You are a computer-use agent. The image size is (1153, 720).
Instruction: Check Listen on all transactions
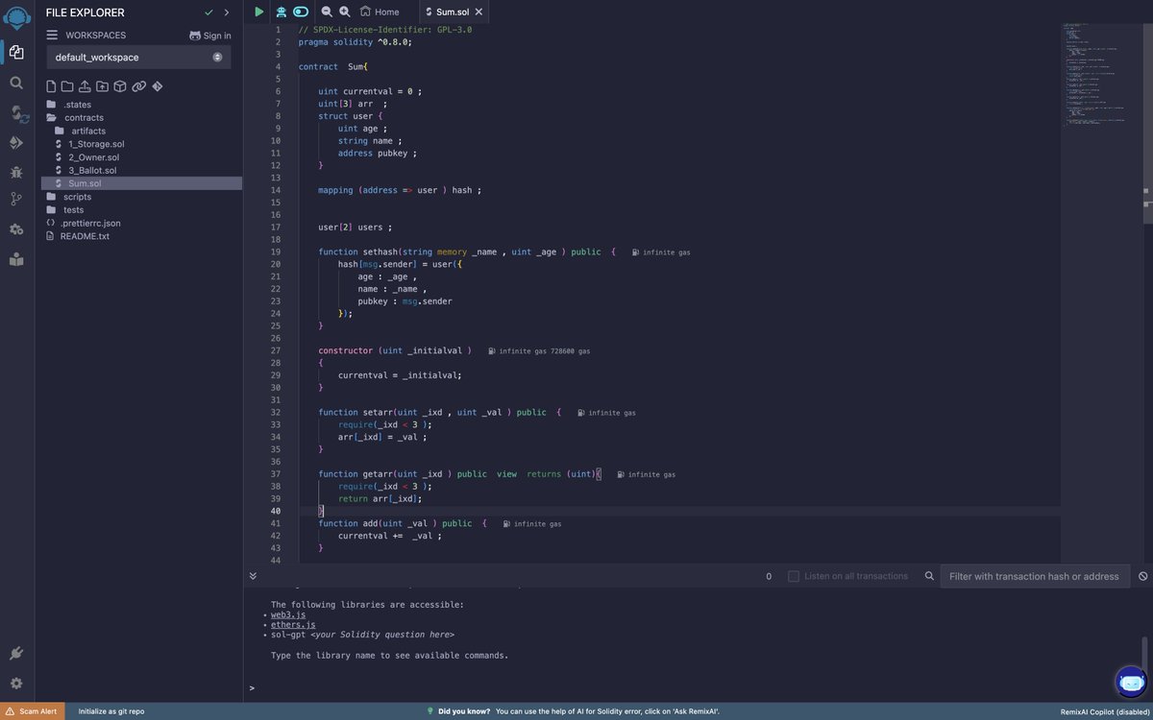[x=794, y=576]
